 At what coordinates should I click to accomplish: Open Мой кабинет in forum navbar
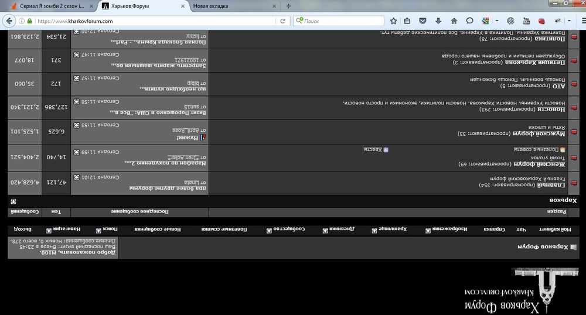(x=555, y=230)
